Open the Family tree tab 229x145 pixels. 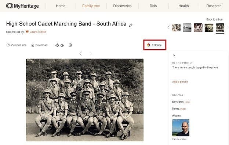91,6
